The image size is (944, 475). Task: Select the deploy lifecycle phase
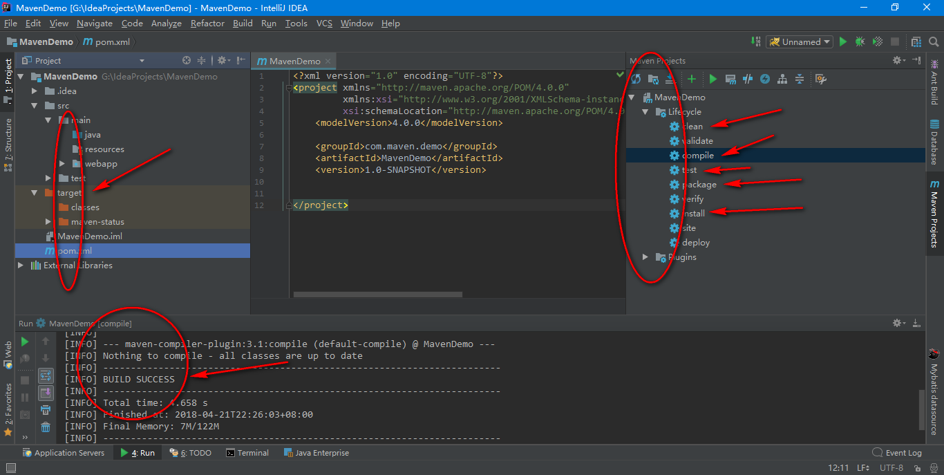pyautogui.click(x=696, y=243)
